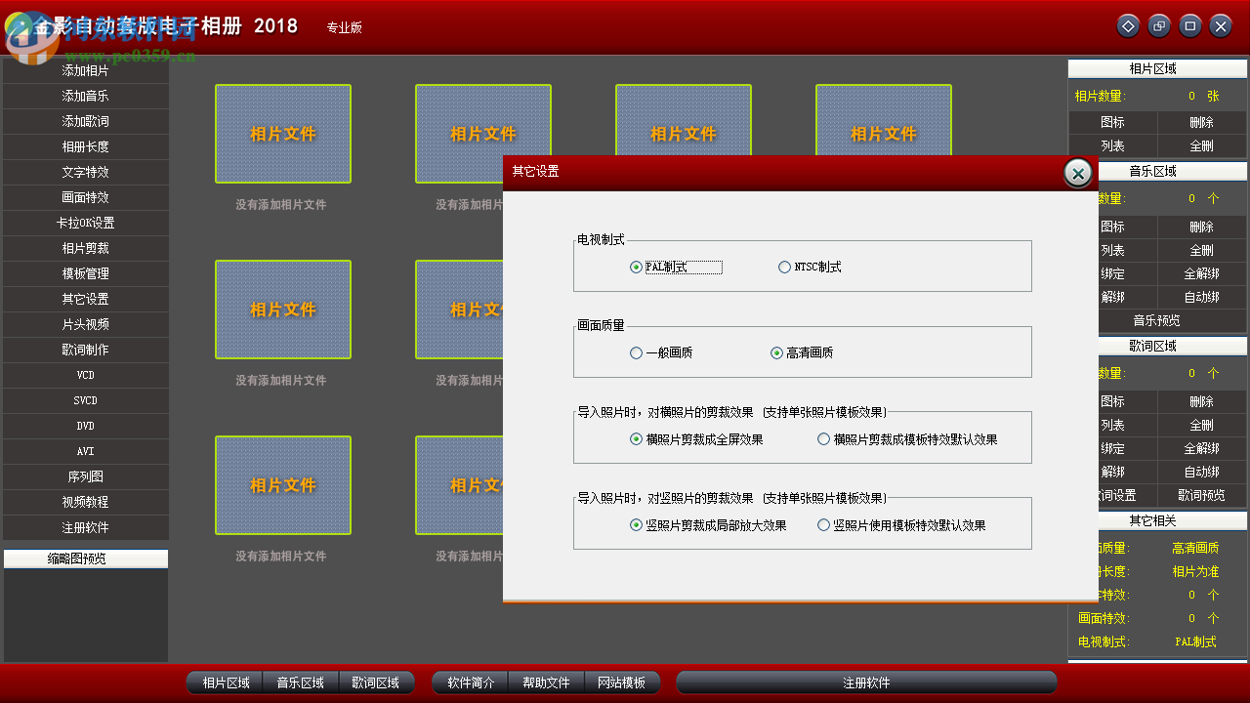Screen dimensions: 1250x703
Task: Choose SVCD output in the sidebar
Action: pyautogui.click(x=85, y=400)
